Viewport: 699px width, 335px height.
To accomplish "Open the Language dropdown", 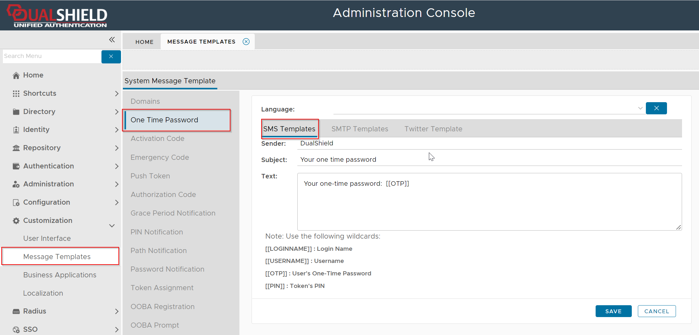I will 640,108.
